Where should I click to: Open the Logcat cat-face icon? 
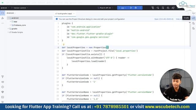click(x=2, y=82)
